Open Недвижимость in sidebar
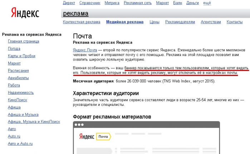250x154 pixels. pyautogui.click(x=21, y=93)
